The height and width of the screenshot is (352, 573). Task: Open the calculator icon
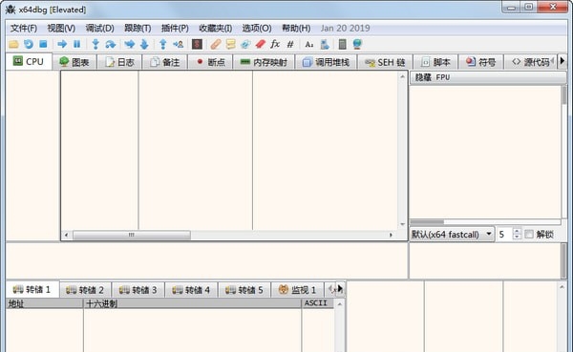pyautogui.click(x=342, y=45)
